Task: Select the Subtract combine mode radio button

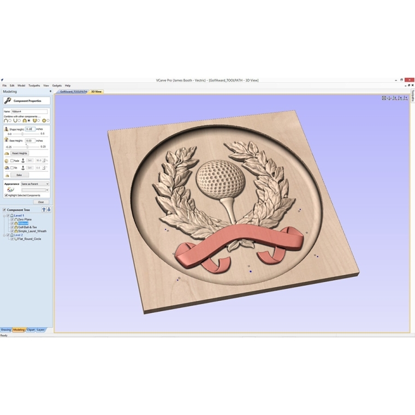Action: [19, 121]
